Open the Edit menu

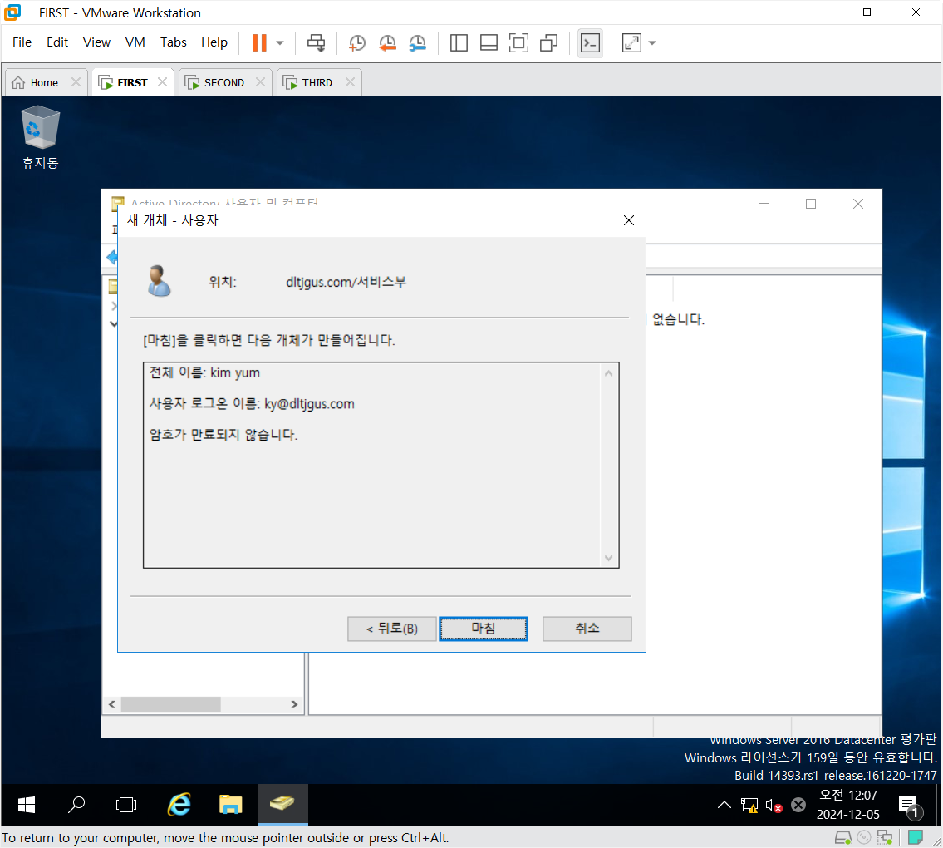pyautogui.click(x=57, y=42)
